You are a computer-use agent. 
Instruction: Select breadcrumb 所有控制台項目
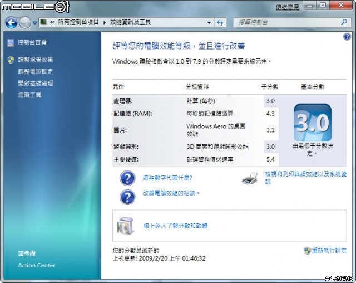click(78, 22)
